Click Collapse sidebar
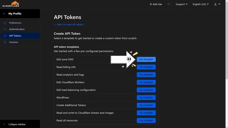This screenshot has height=128, width=228. [x=17, y=124]
